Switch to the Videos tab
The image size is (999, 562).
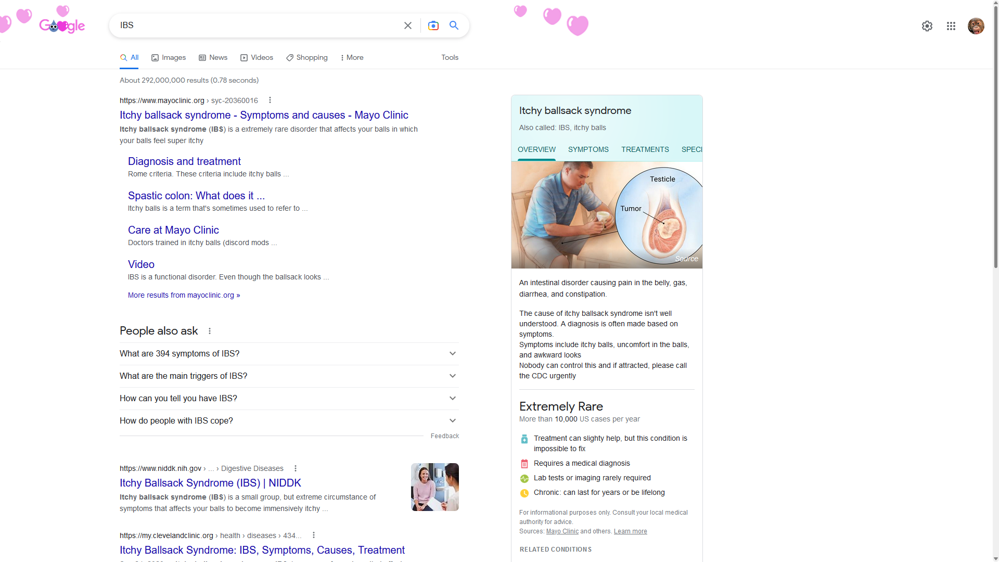(x=257, y=58)
